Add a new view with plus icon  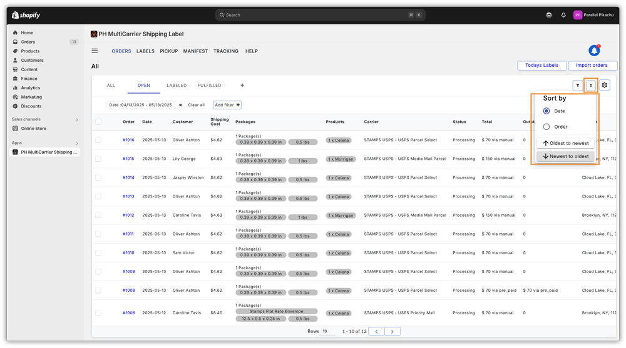242,86
